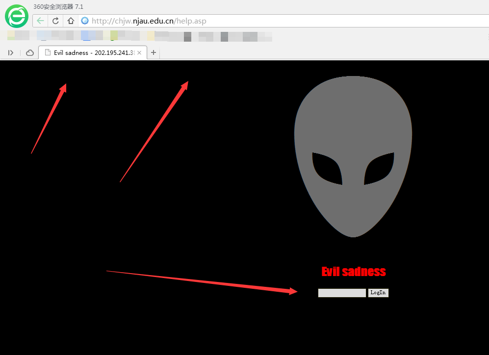Screen dimensions: 489x355
Task: Click the 360安全浏览器 7.1 title text
Action: 58,6
